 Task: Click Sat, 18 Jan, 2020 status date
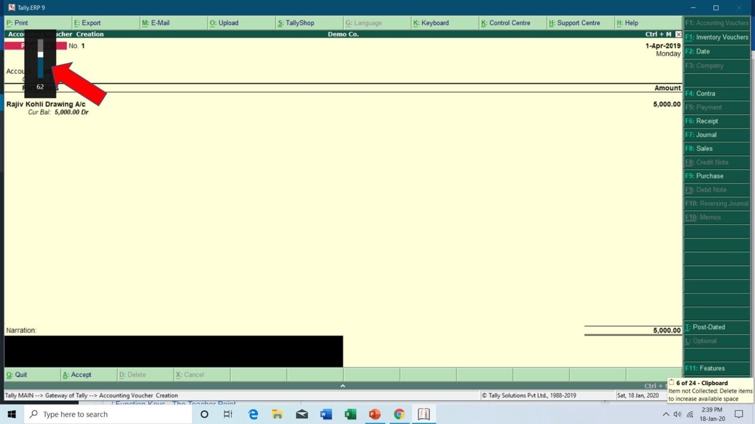click(638, 396)
